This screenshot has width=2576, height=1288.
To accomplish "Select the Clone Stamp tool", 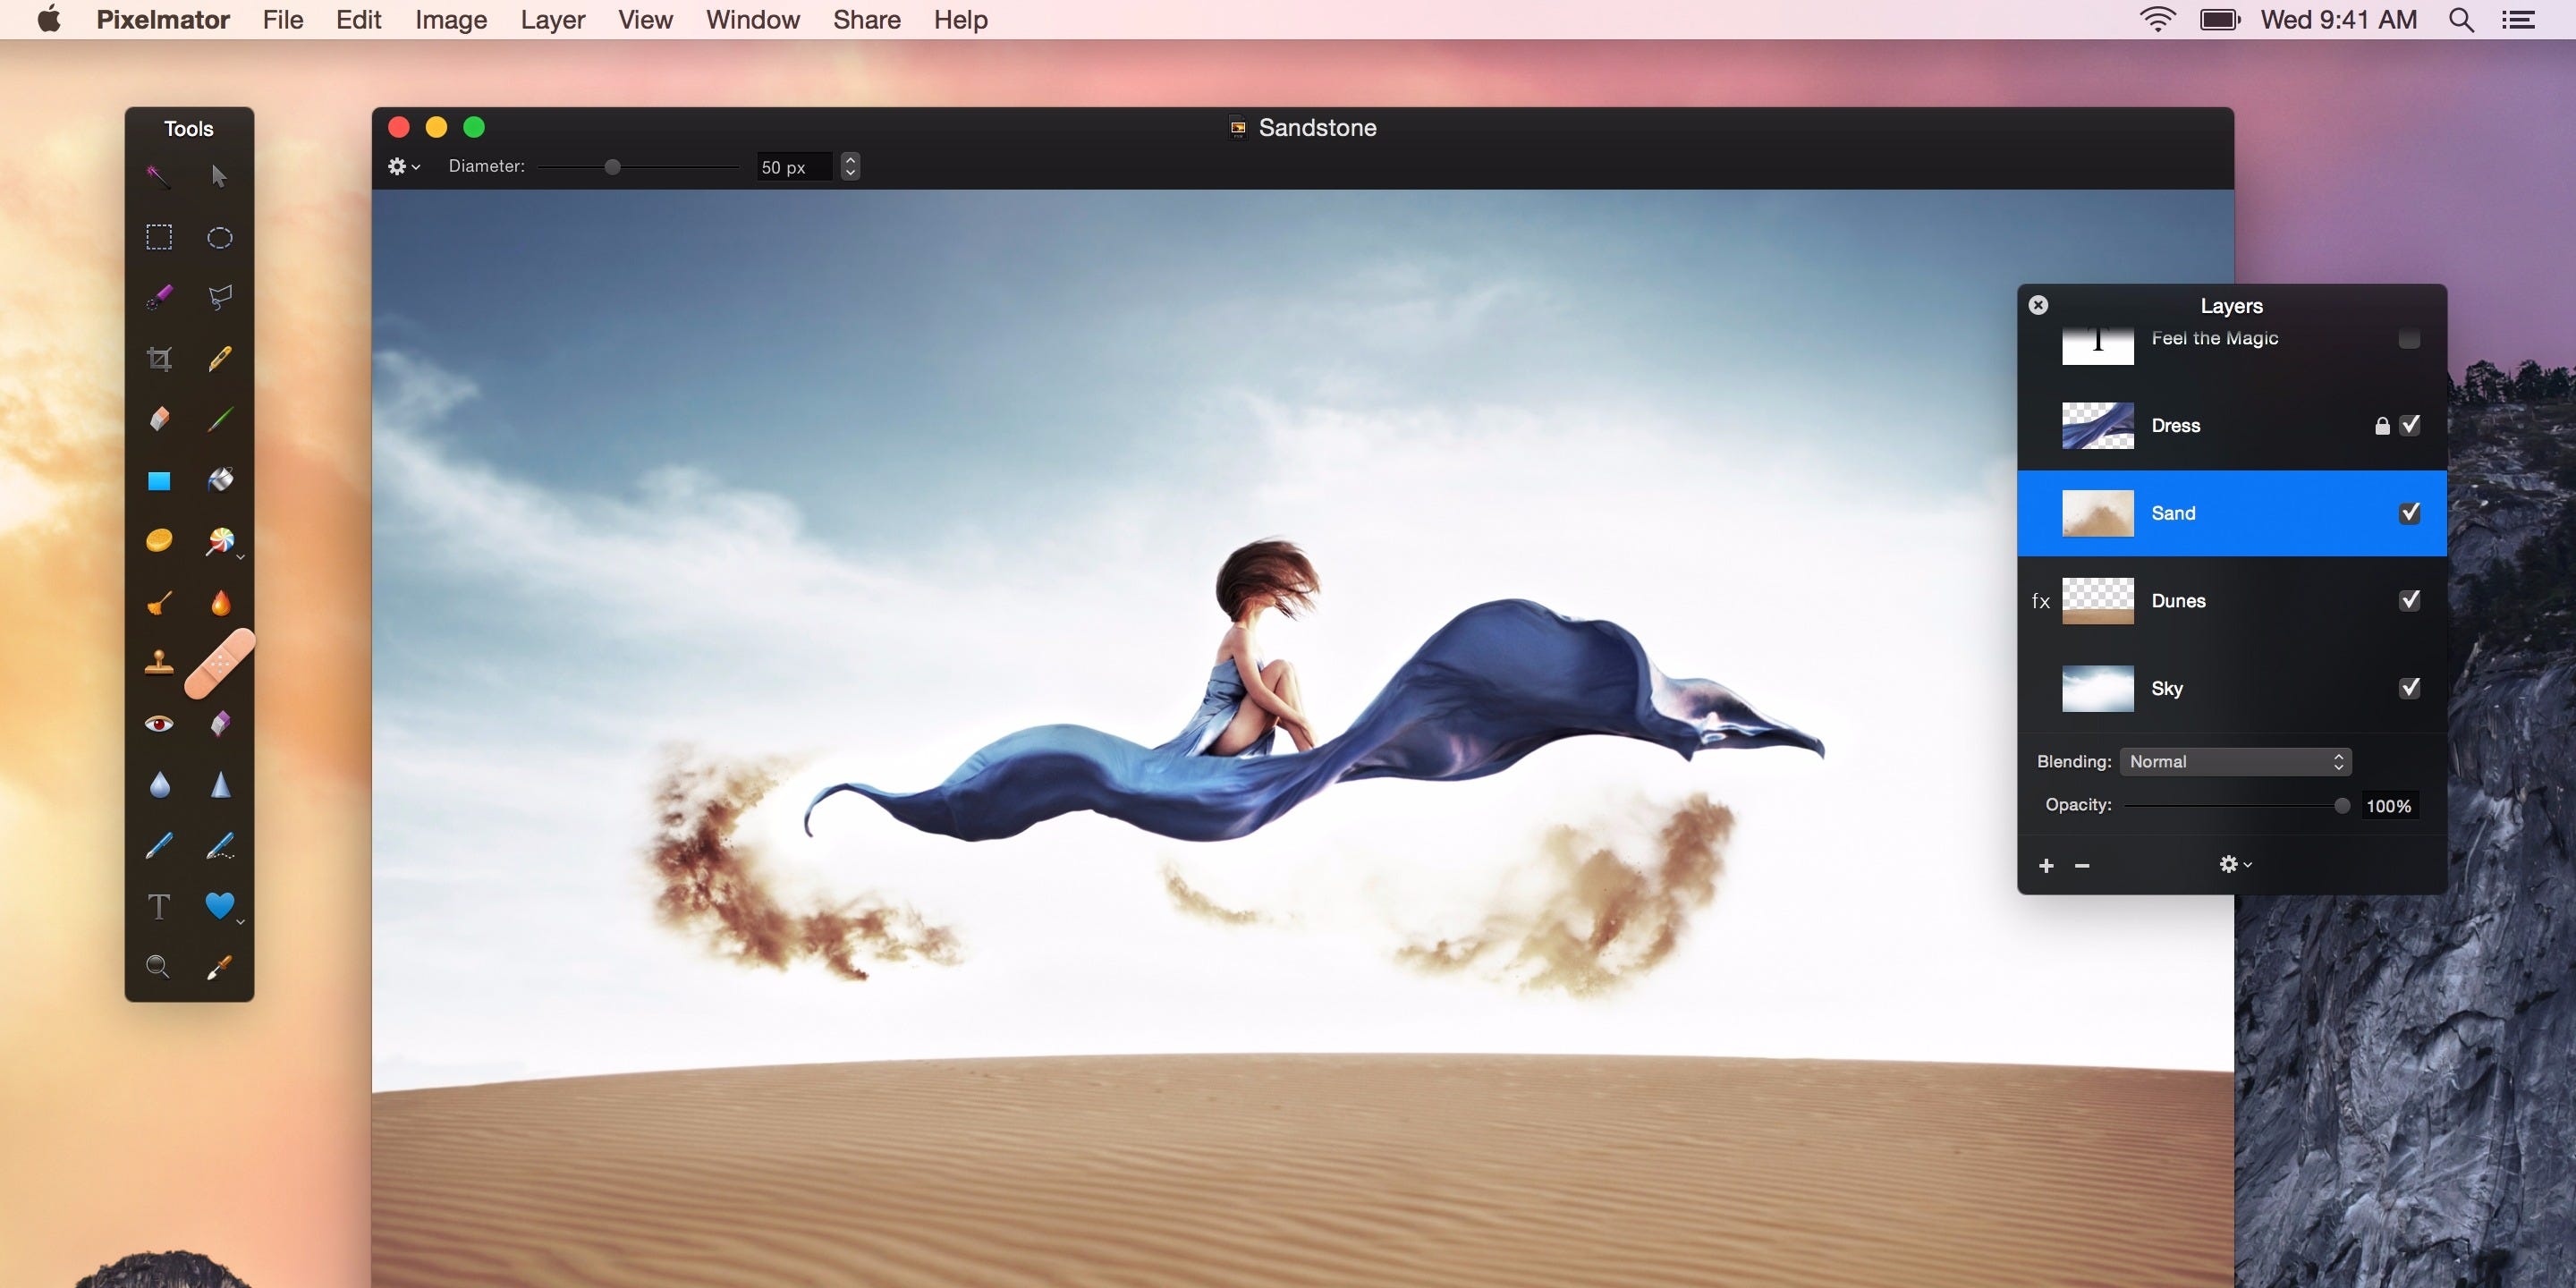I will [159, 662].
